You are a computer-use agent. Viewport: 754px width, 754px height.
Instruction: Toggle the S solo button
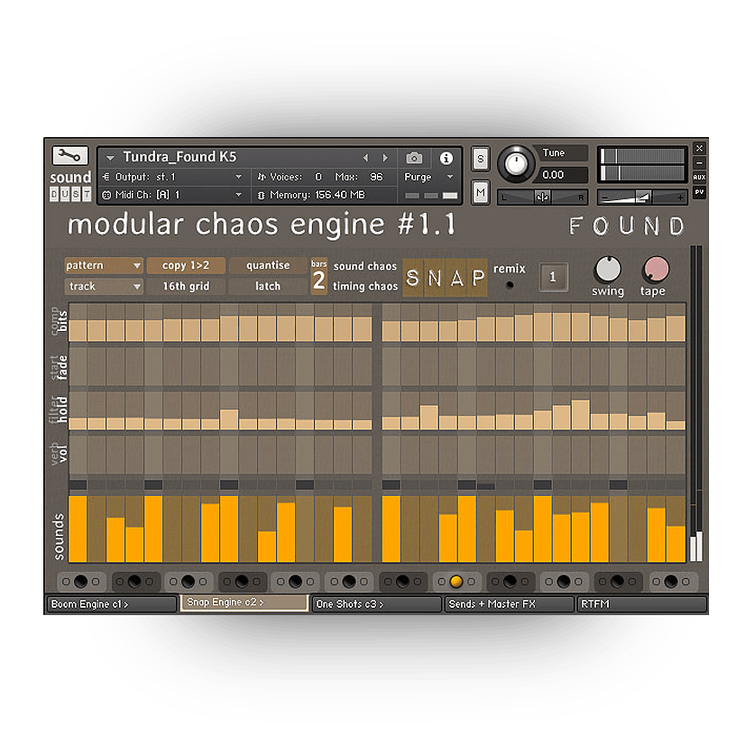pos(481,159)
